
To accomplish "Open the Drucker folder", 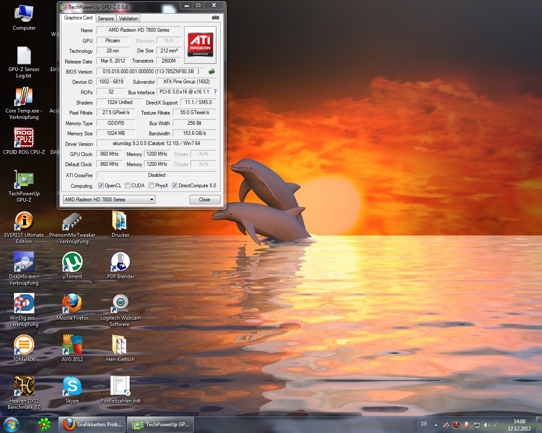I will [x=120, y=224].
